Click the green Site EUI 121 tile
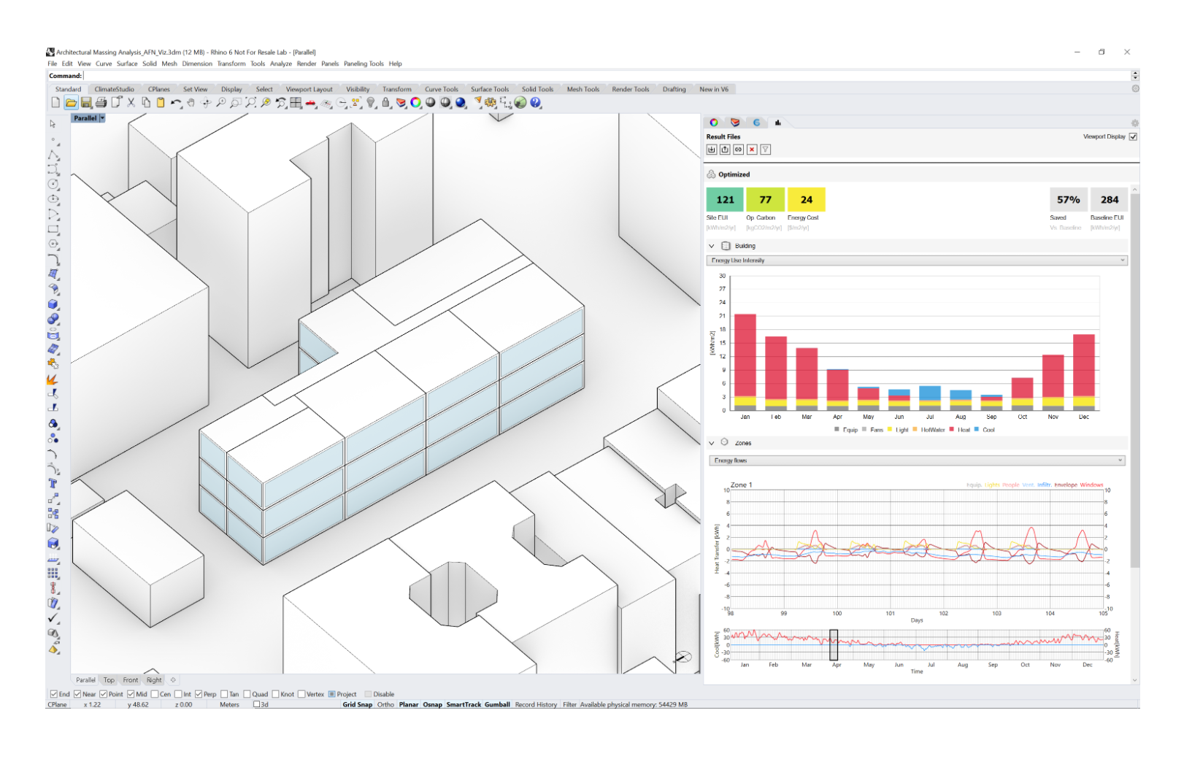 click(724, 199)
